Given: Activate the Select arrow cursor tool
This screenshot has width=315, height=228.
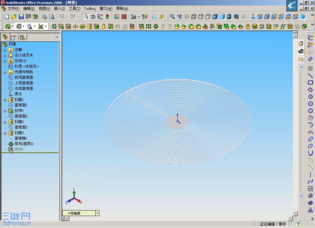Looking at the screenshot, I should (86, 17).
